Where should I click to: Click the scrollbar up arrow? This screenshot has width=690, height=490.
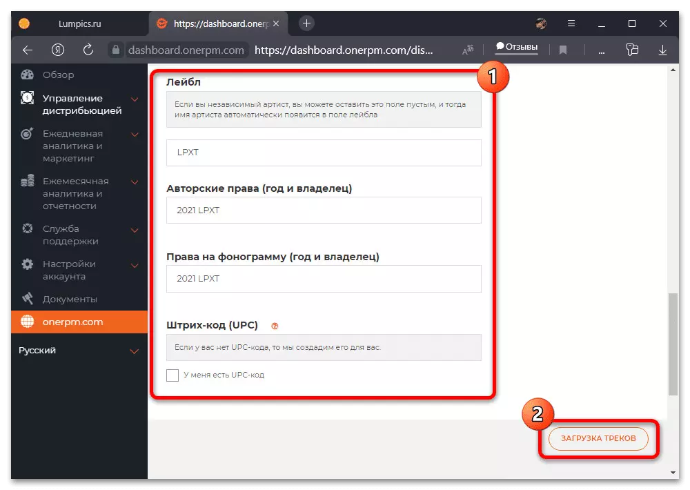coord(673,70)
